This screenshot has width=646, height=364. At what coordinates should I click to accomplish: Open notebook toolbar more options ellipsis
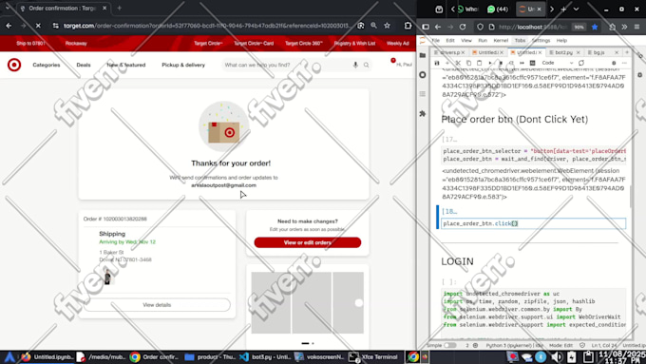(624, 63)
